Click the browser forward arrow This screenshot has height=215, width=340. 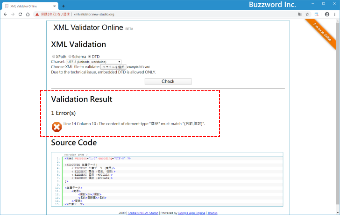[x=13, y=14]
